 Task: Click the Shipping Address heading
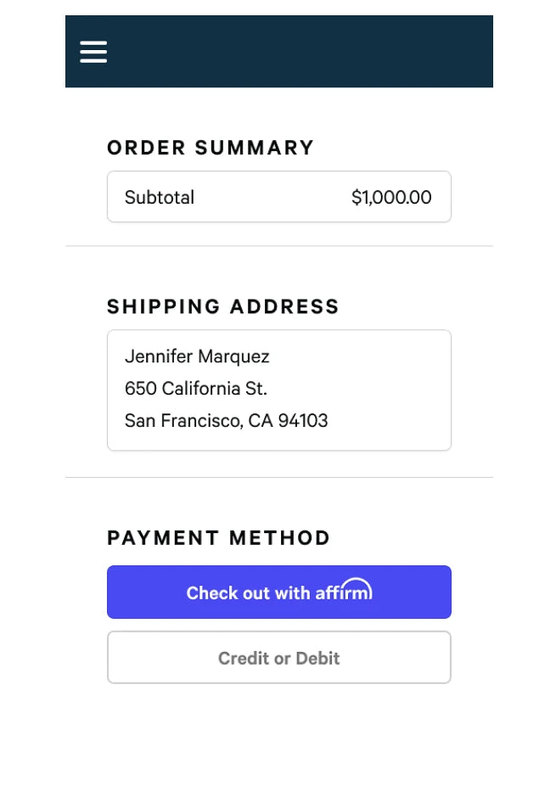coord(223,306)
